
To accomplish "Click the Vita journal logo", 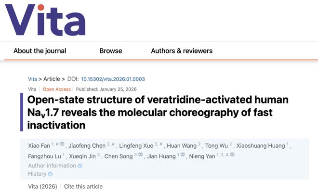I will tap(45, 20).
